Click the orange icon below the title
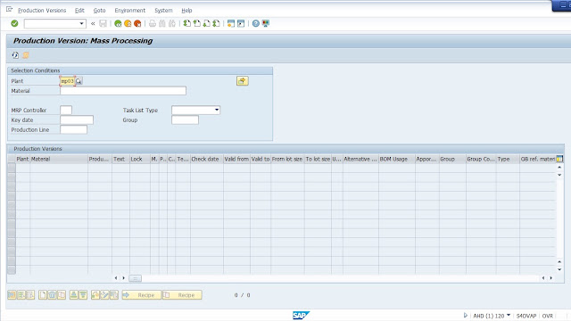The image size is (571, 321). point(26,55)
